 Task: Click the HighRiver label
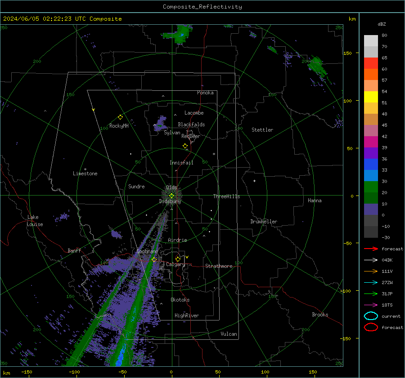click(187, 316)
